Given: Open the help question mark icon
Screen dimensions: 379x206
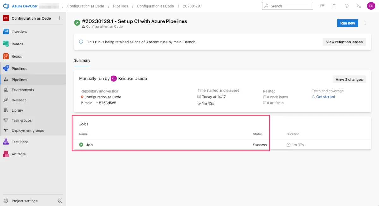Looking at the screenshot, I should point(346,6).
